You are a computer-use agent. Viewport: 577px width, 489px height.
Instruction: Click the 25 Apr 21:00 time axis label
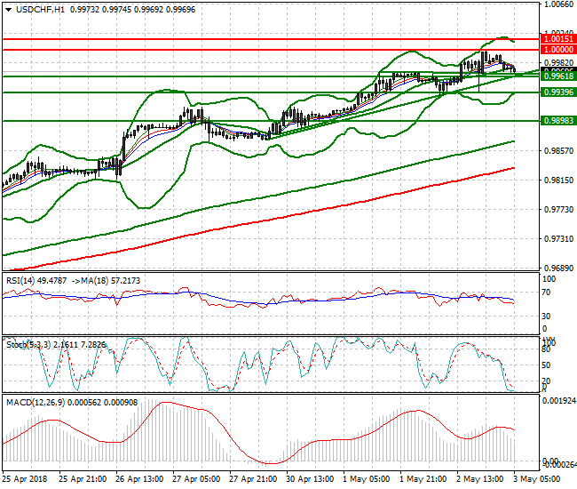(83, 479)
